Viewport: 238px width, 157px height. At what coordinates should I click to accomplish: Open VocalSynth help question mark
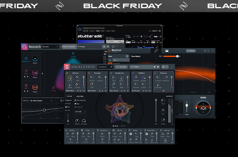coord(167,67)
